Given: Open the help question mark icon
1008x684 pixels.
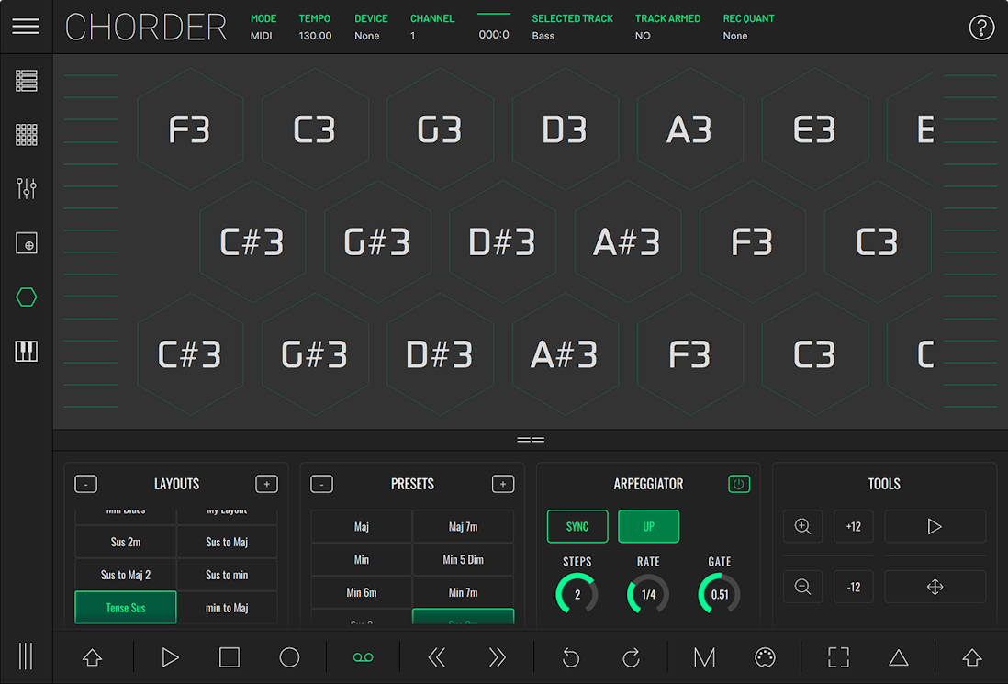Looking at the screenshot, I should point(981,28).
